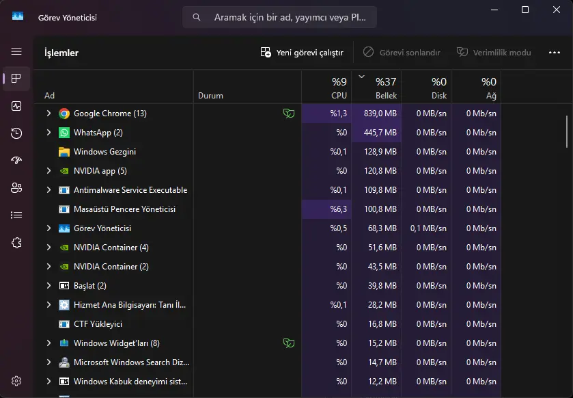Expand the WhatsApp (2) process group
This screenshot has height=398, width=573.
[x=48, y=133]
